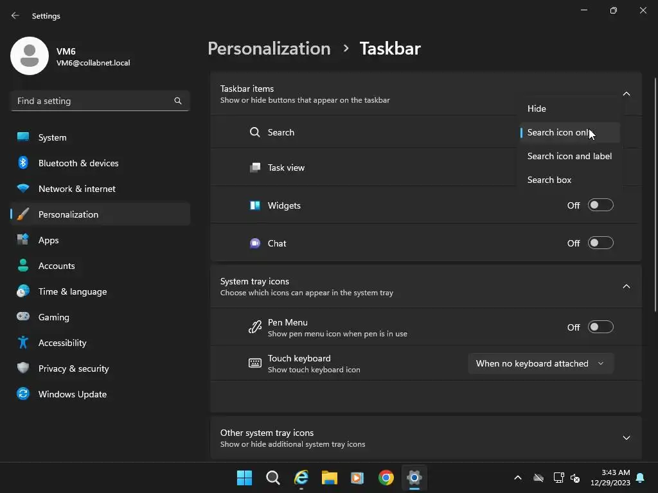Click the Widgets icon
The image size is (658, 493).
254,205
